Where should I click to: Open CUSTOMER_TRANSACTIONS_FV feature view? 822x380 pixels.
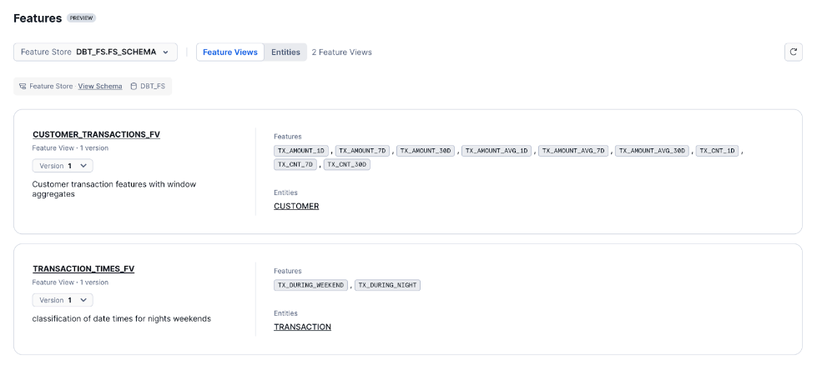(96, 134)
